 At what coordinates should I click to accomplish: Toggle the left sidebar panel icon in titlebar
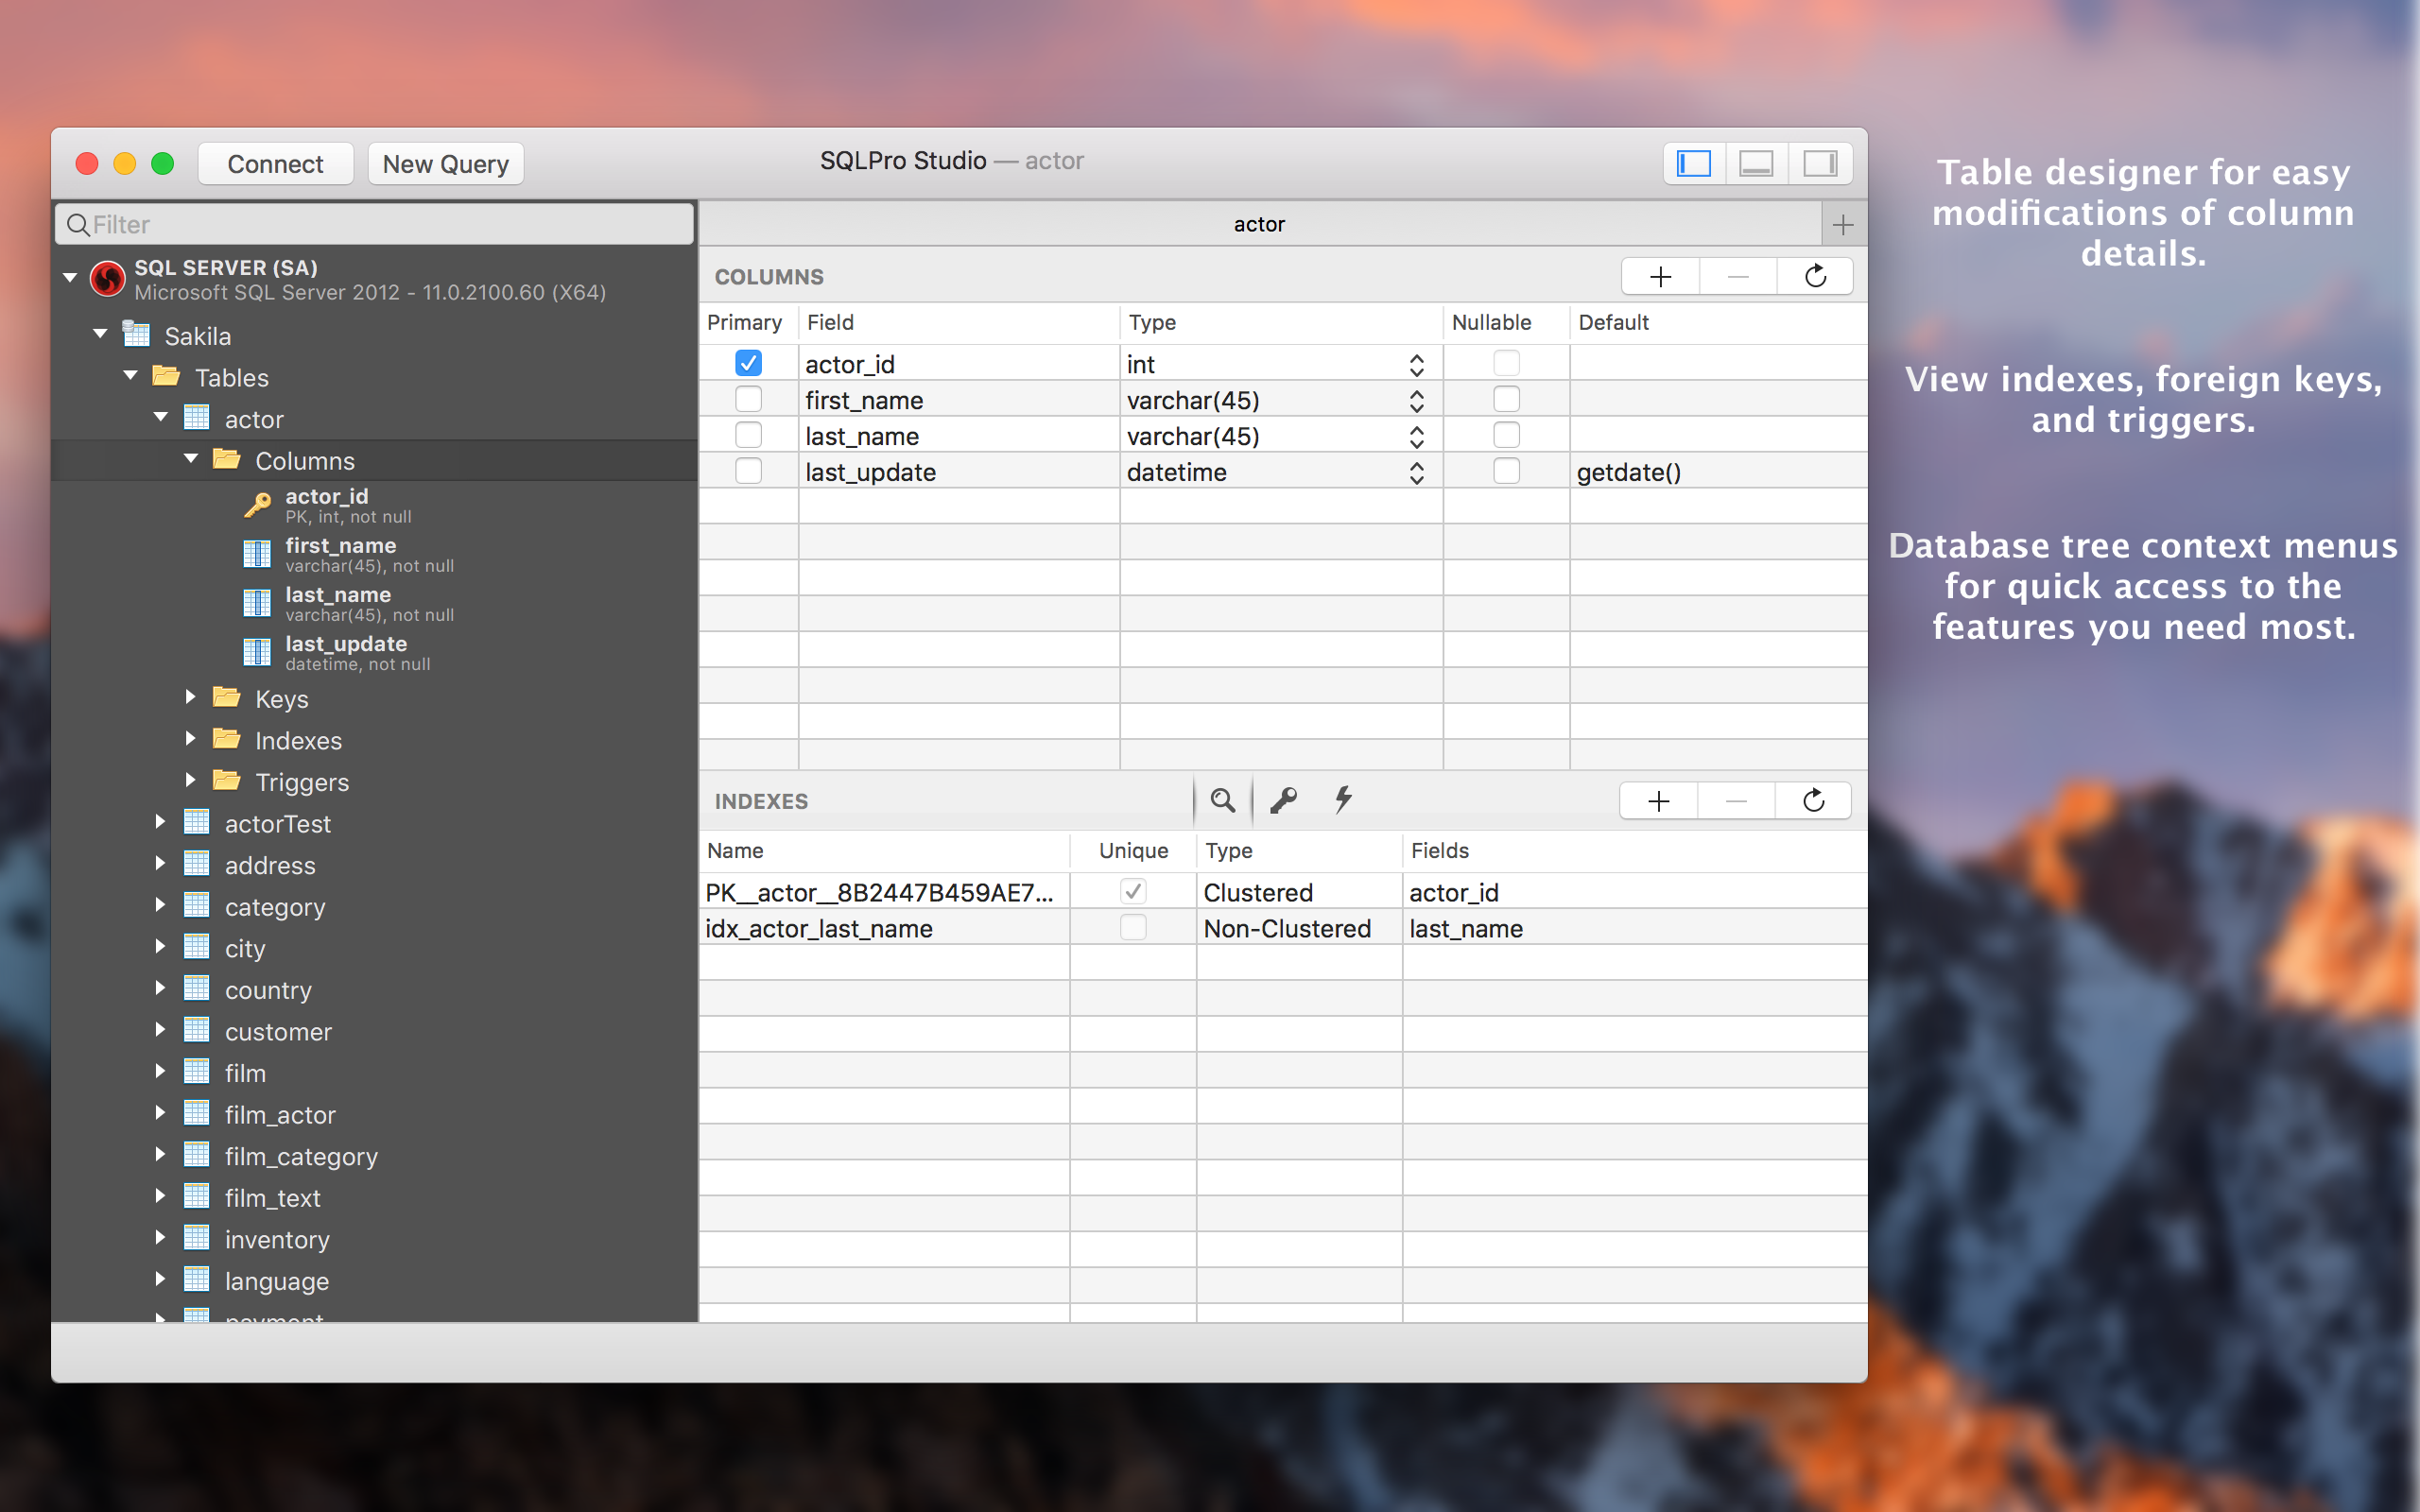1692,163
